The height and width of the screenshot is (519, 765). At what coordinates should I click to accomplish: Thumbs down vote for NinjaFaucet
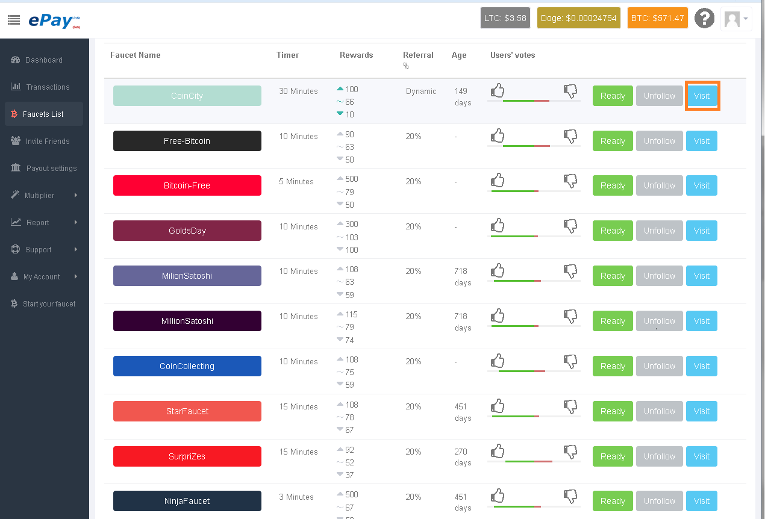(570, 497)
